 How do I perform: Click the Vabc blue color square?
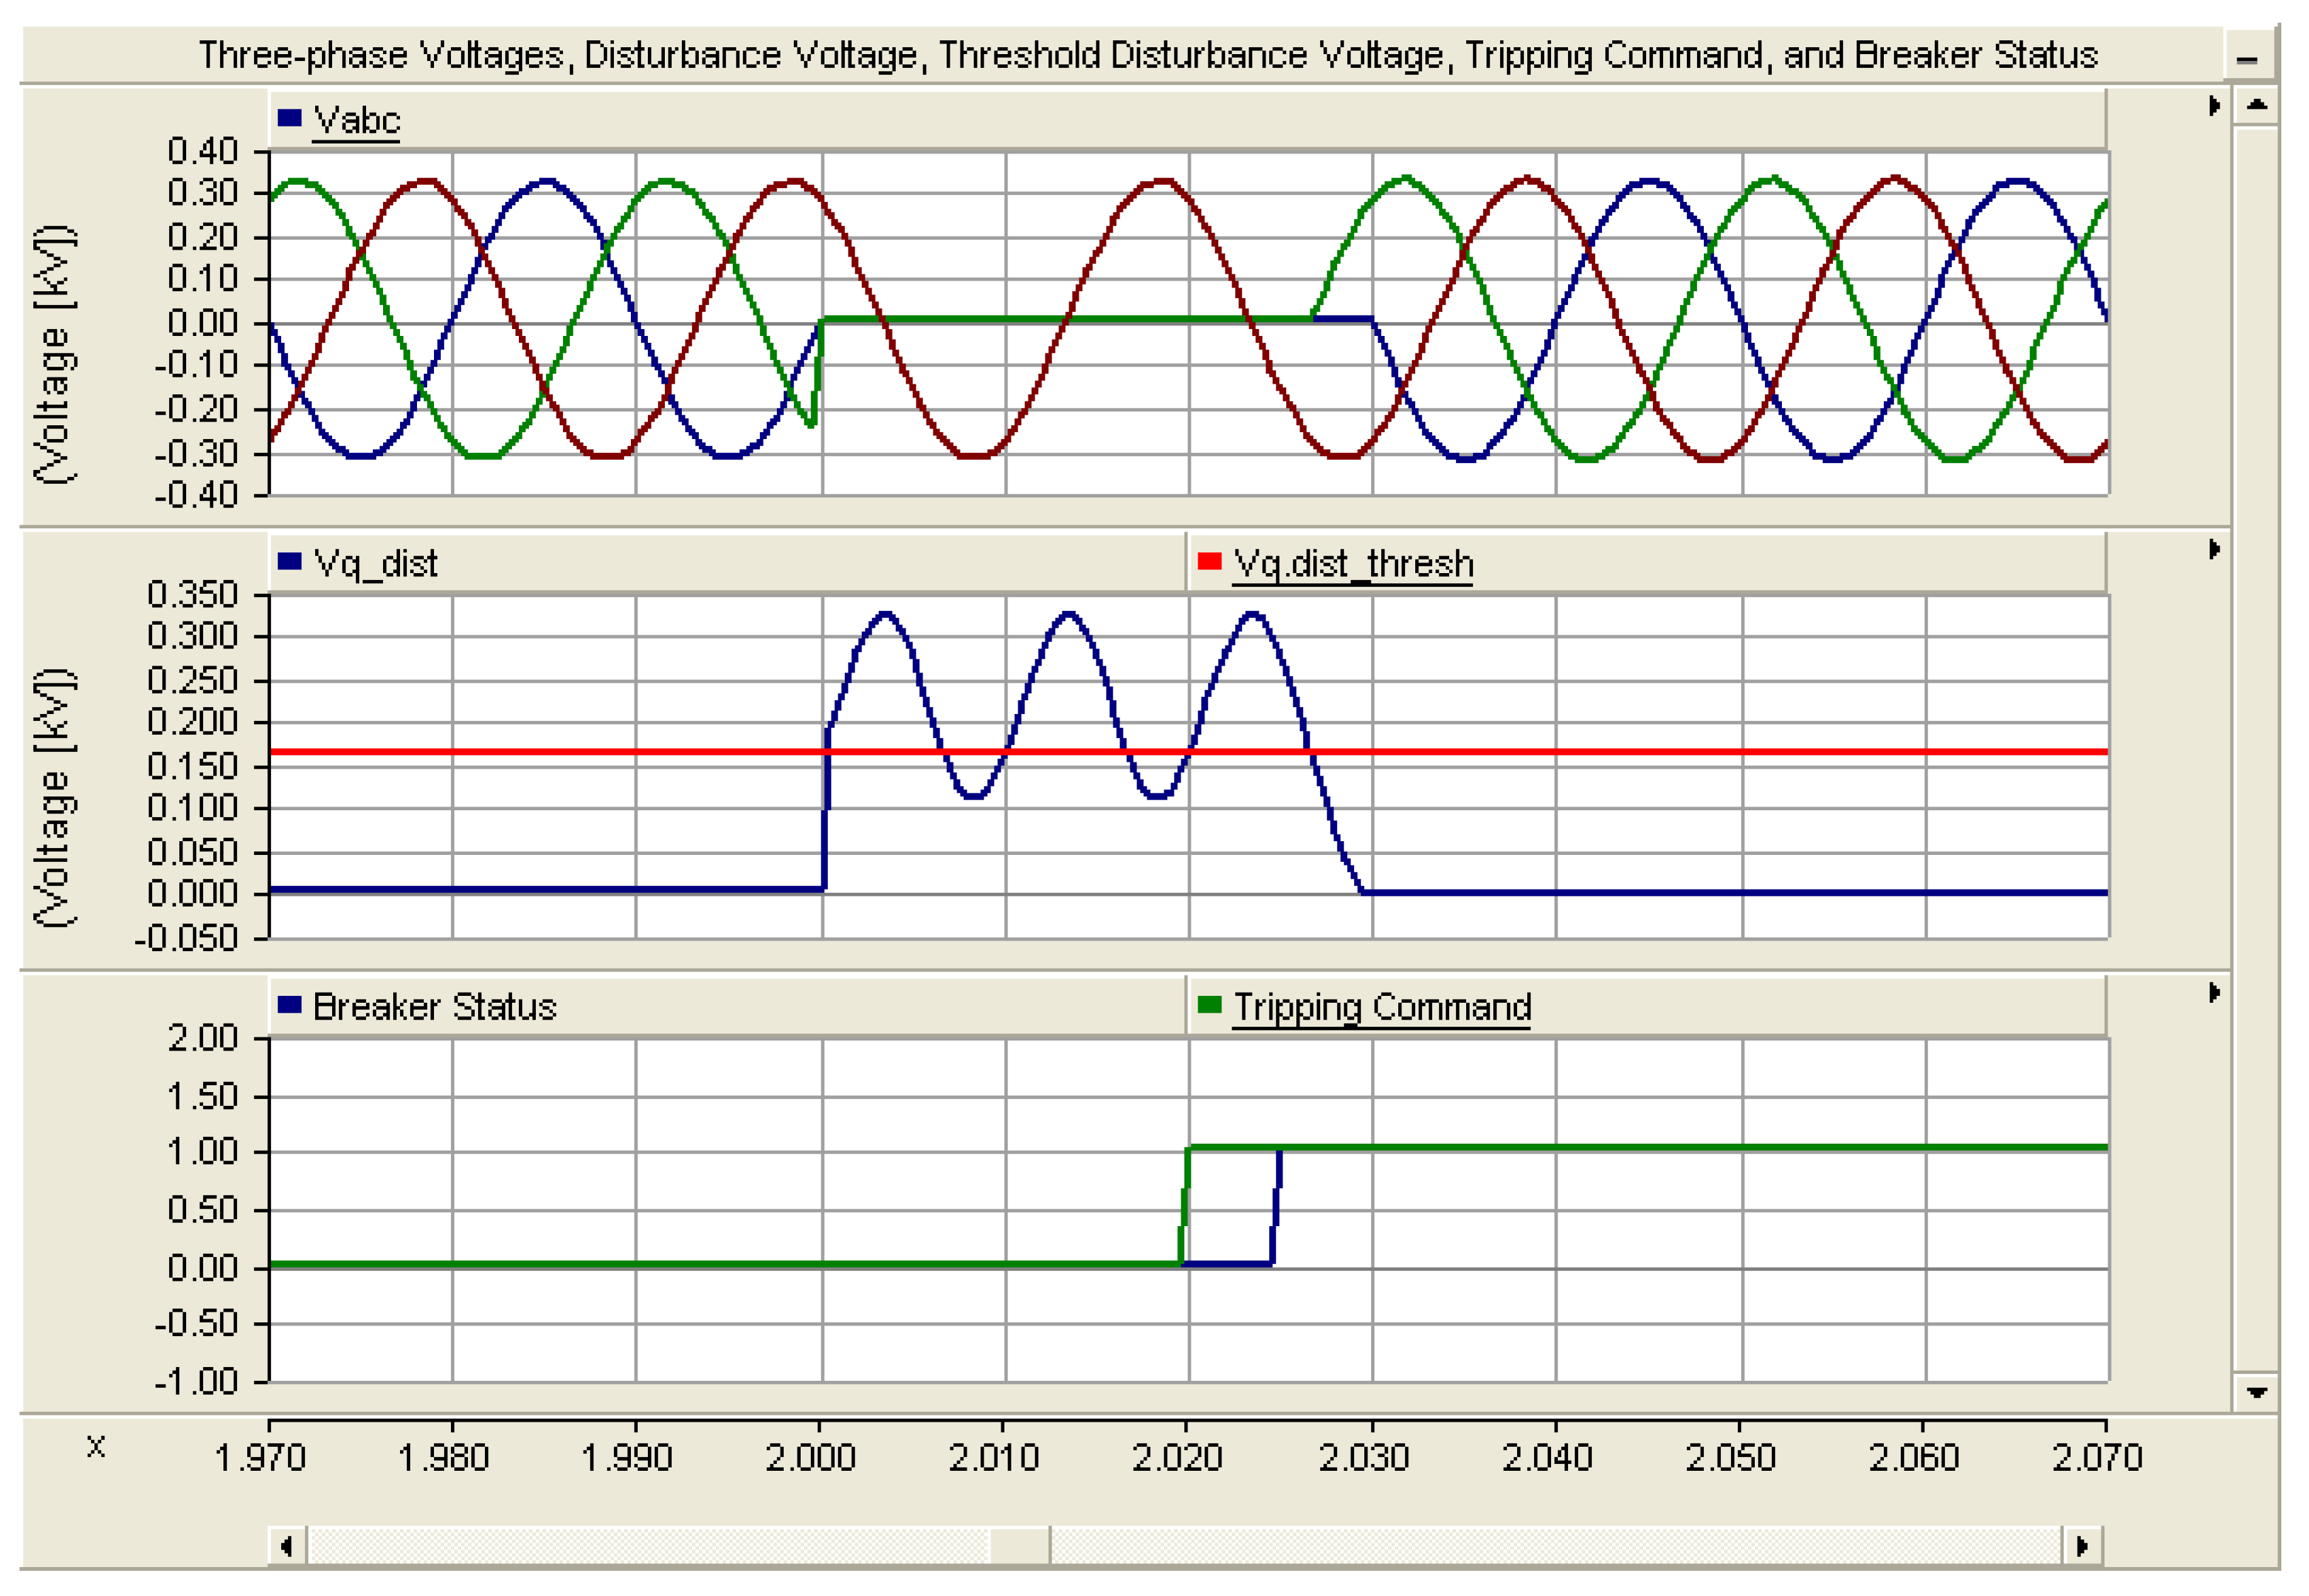[x=290, y=118]
